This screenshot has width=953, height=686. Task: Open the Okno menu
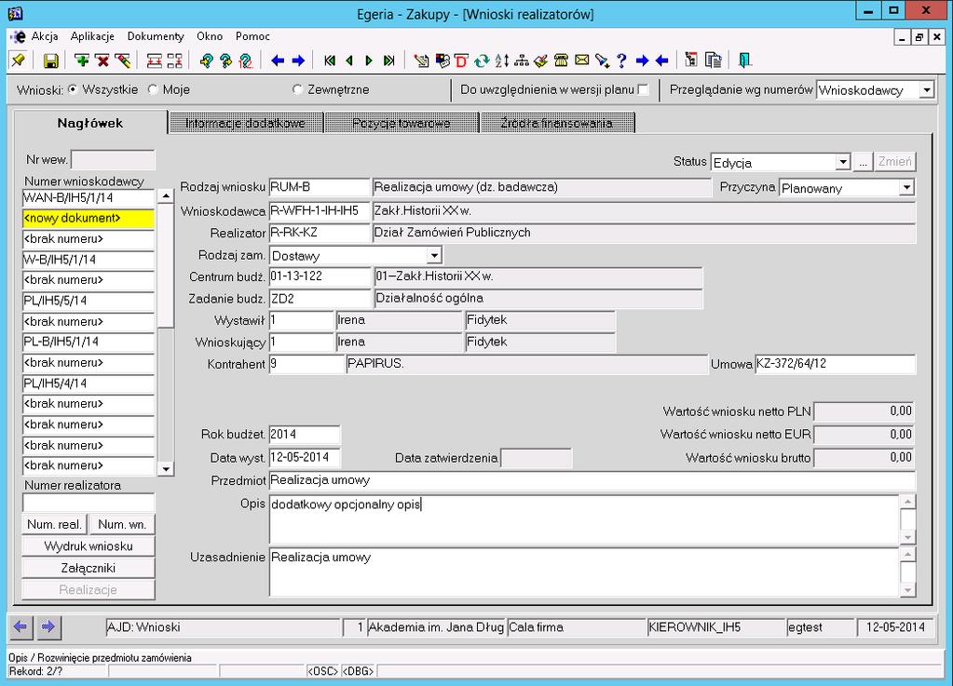[x=210, y=36]
